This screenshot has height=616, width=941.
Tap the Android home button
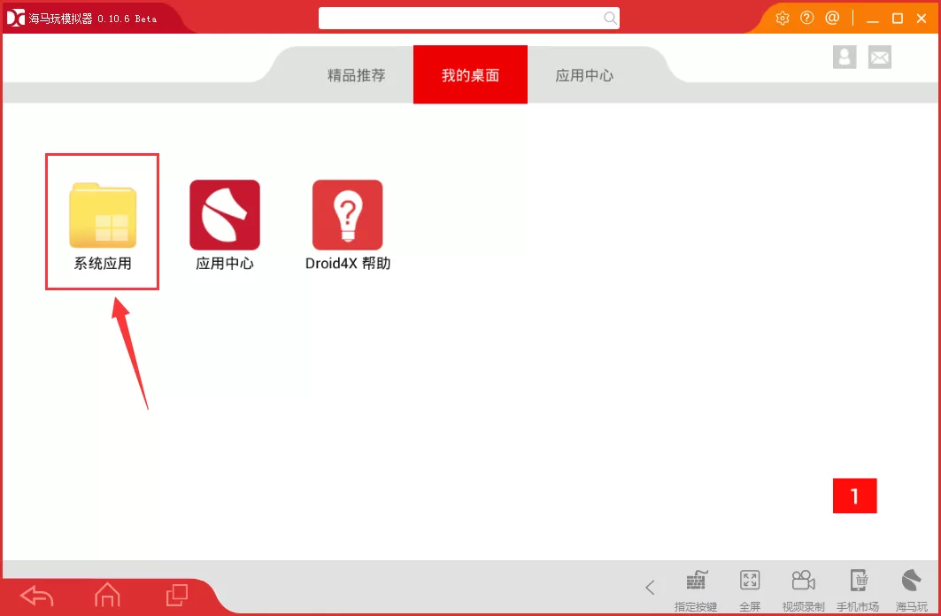[107, 595]
